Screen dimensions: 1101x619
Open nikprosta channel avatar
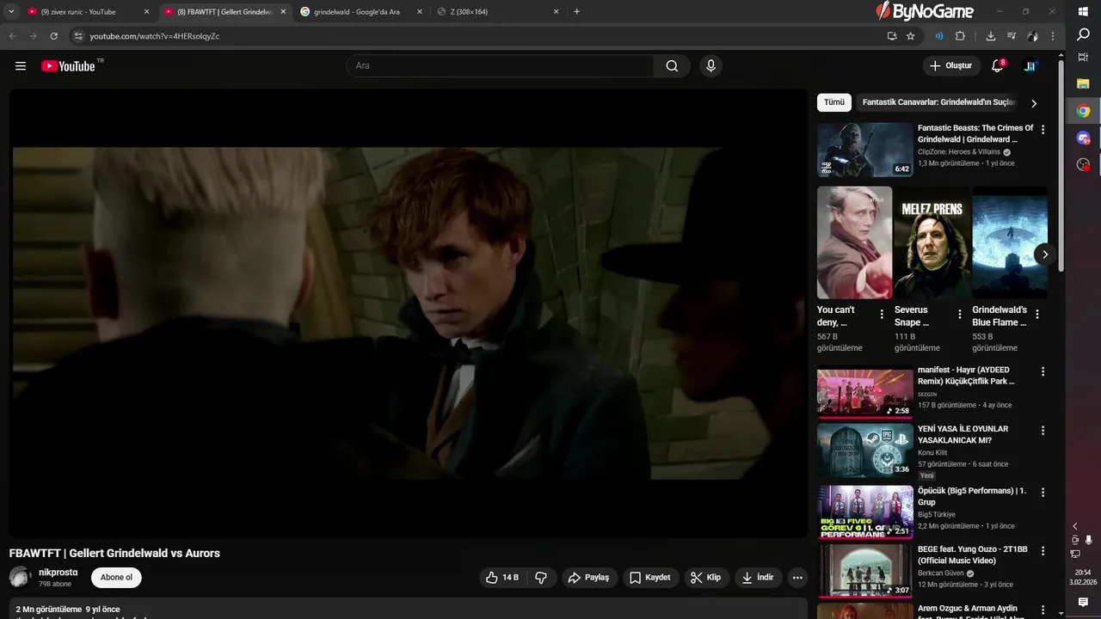tap(20, 577)
